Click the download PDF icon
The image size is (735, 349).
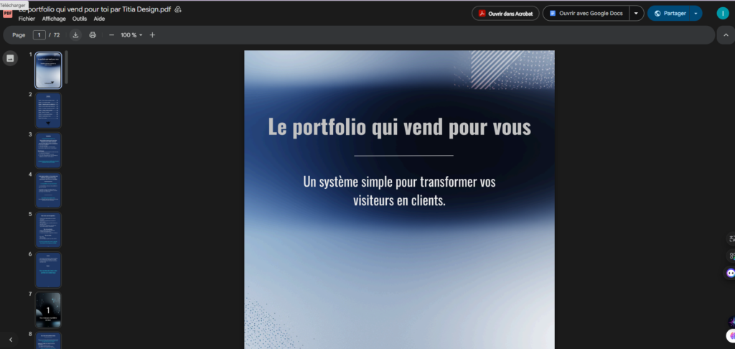(76, 35)
